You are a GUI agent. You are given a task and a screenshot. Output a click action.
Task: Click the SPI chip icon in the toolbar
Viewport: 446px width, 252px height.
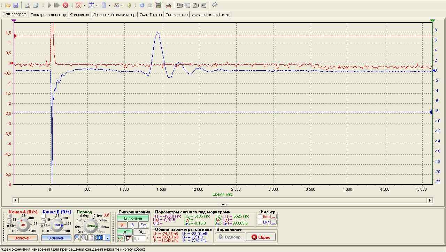pos(188,5)
